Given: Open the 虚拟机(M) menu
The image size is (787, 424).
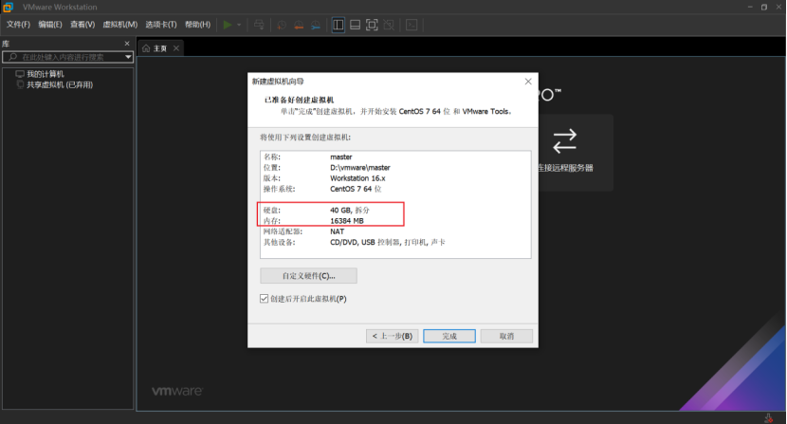Looking at the screenshot, I should pos(120,25).
